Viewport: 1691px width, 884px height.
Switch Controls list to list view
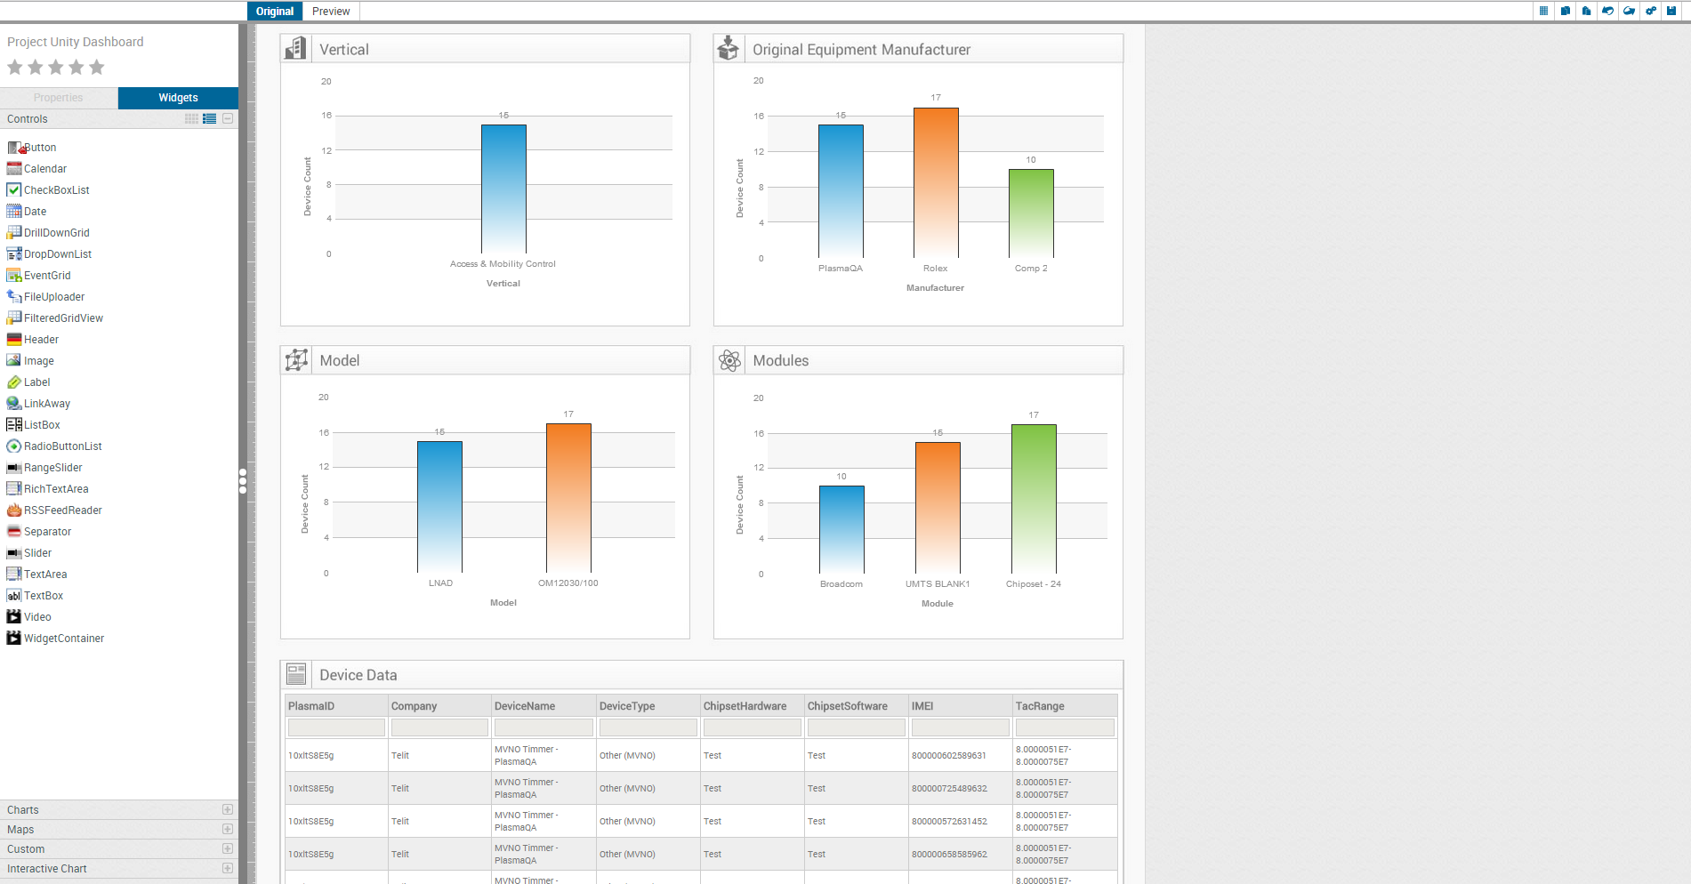209,118
